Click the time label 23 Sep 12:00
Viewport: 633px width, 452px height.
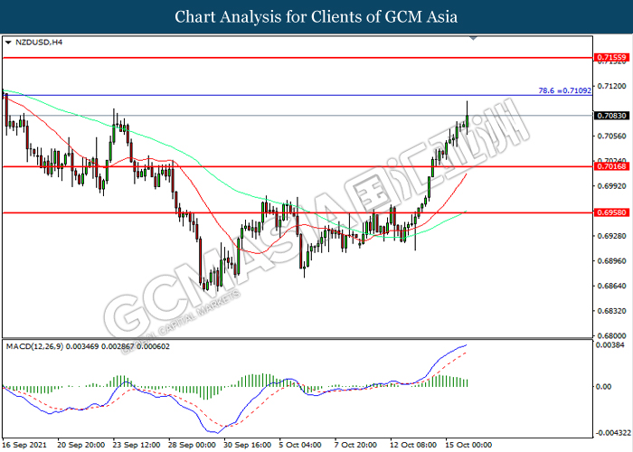pos(137,445)
